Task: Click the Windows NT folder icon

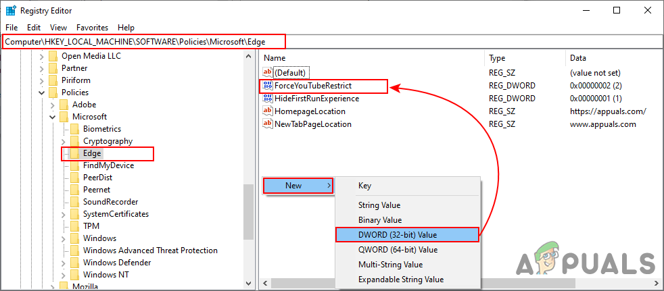Action: click(74, 275)
